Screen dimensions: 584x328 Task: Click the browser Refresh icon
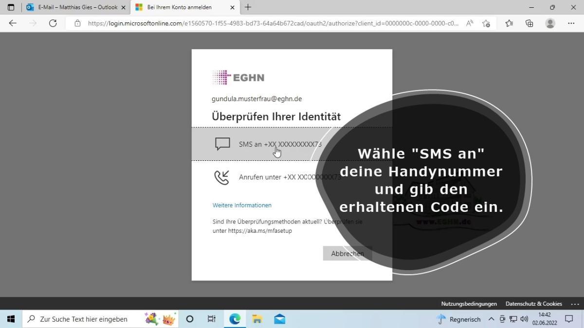[x=53, y=23]
